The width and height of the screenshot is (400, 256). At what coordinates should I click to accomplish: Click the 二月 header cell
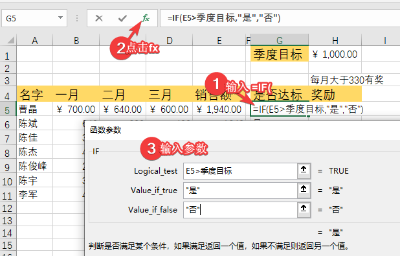point(123,94)
